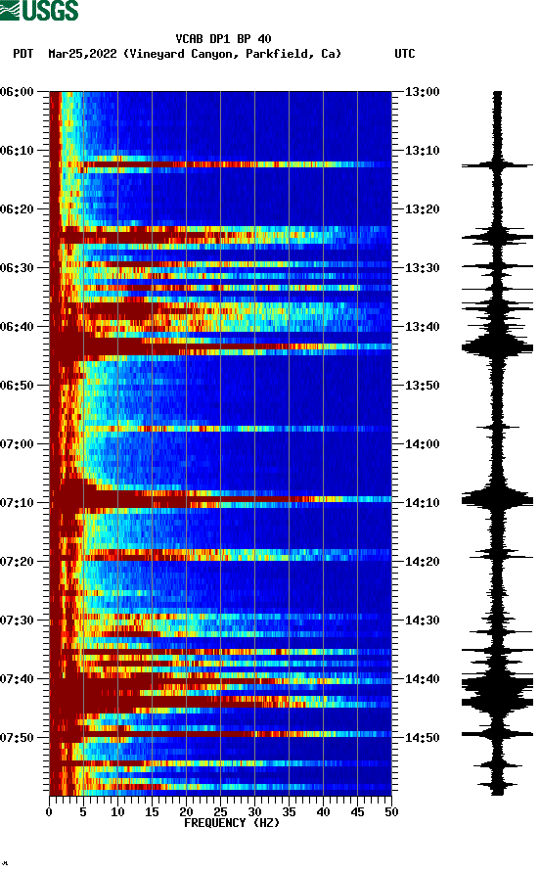Click the '06:10' PDT time label

(17, 151)
